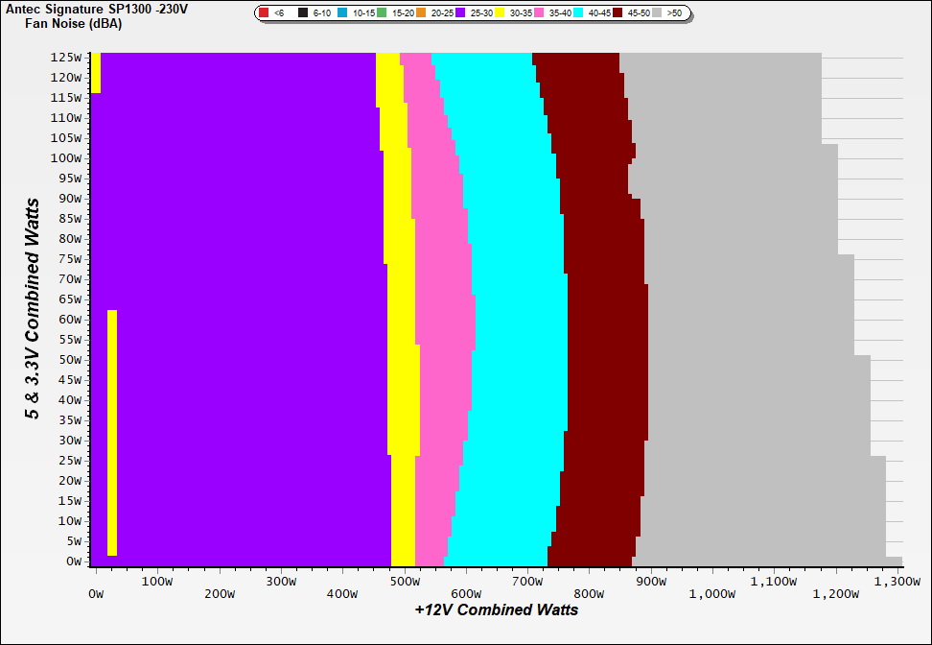Screen dimensions: 932x645
Task: Click the blue 10-15 legend swatch
Action: click(x=343, y=13)
